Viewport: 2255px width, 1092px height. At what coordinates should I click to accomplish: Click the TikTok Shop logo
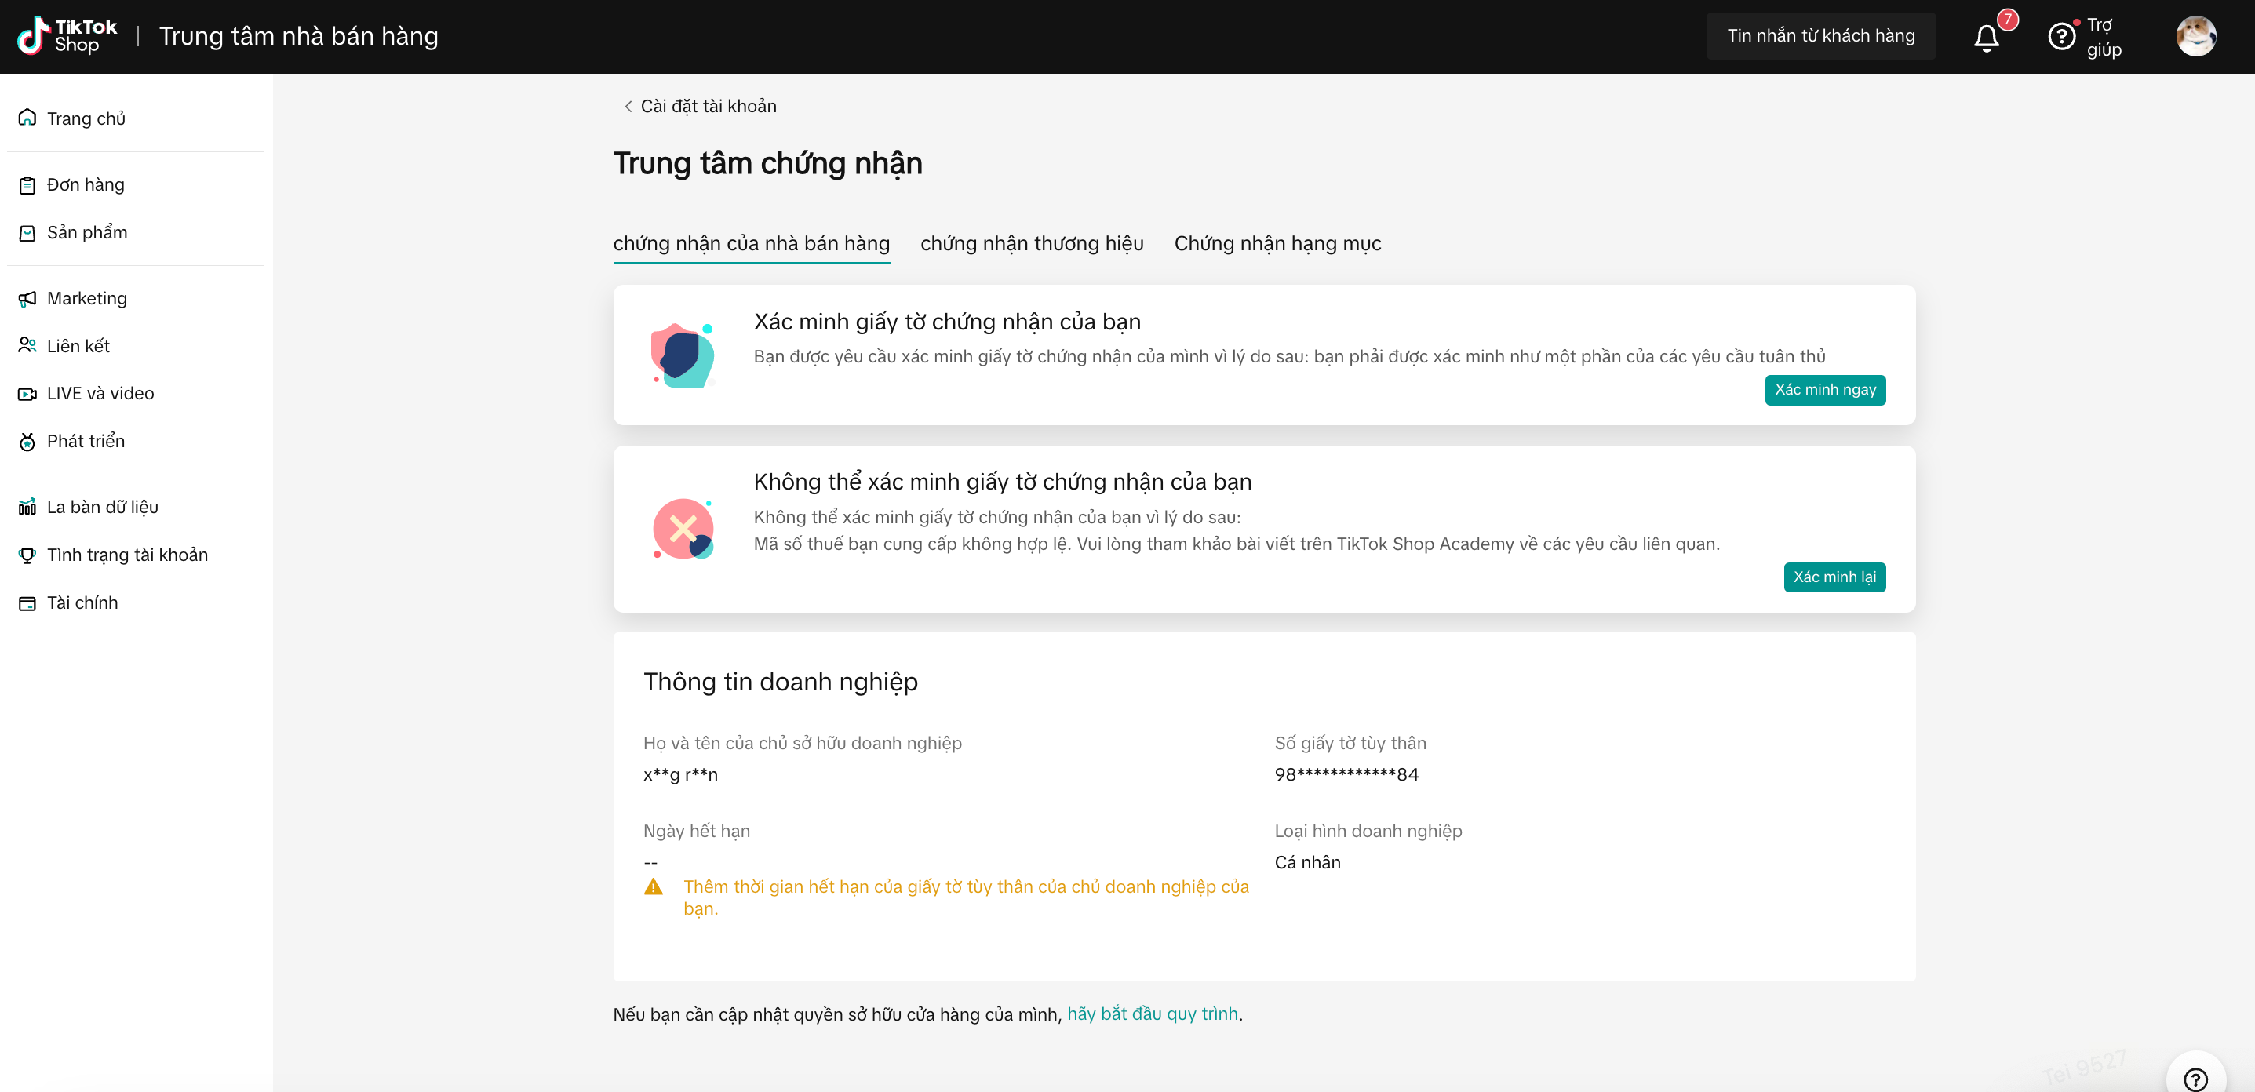pyautogui.click(x=67, y=36)
